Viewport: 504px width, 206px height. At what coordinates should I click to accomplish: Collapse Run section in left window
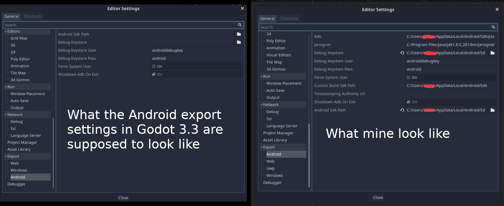[6, 87]
